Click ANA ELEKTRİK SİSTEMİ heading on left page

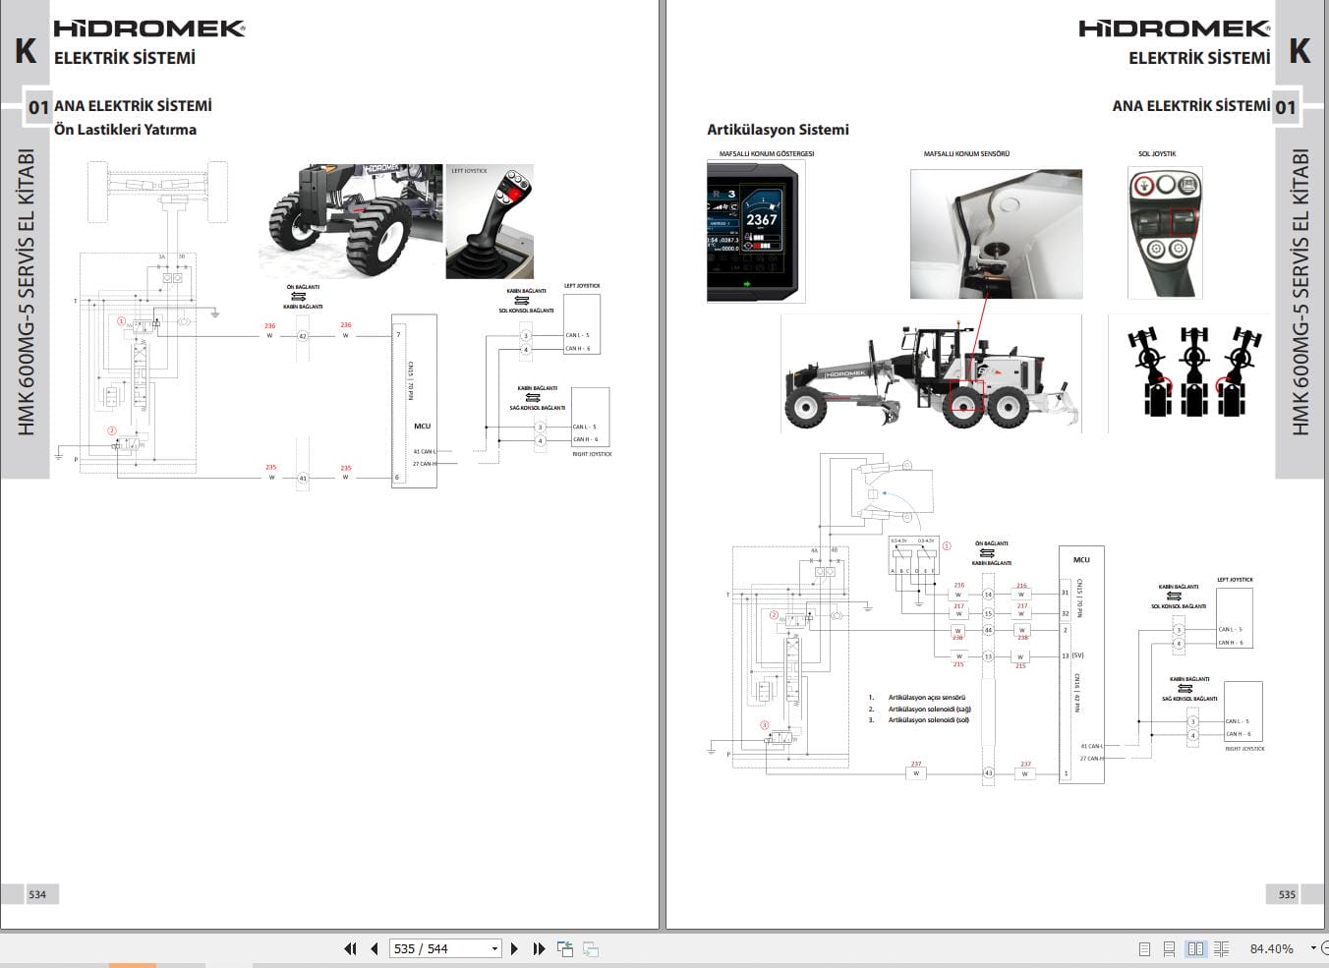coord(133,105)
